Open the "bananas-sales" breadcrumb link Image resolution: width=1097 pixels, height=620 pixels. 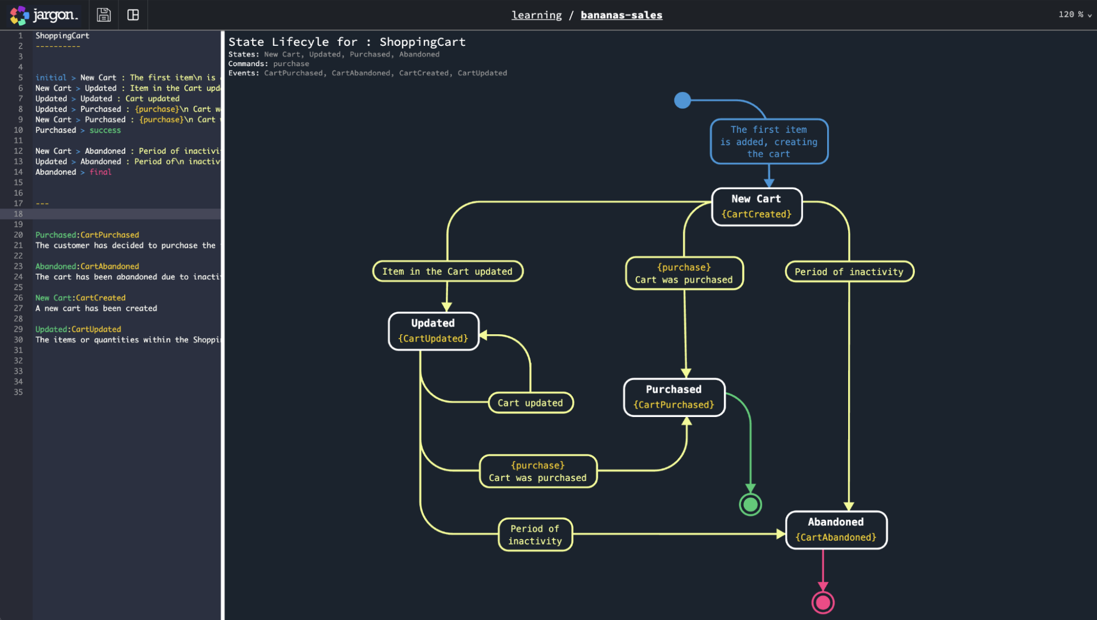tap(621, 15)
